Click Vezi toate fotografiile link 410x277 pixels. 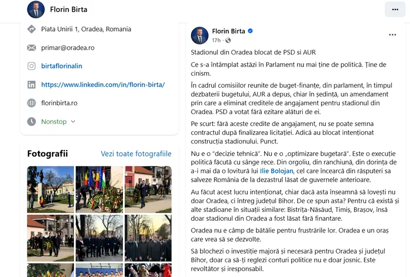[x=136, y=153]
